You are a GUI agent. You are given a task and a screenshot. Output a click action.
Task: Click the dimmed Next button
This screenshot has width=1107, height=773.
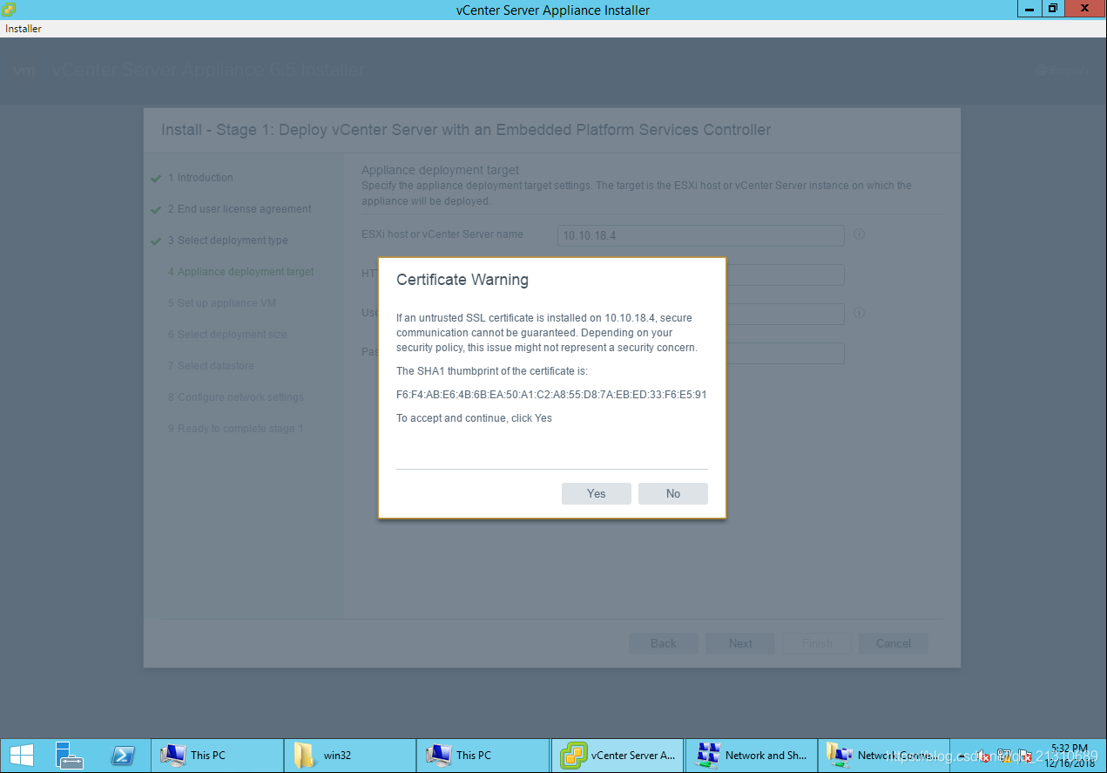[x=740, y=643]
